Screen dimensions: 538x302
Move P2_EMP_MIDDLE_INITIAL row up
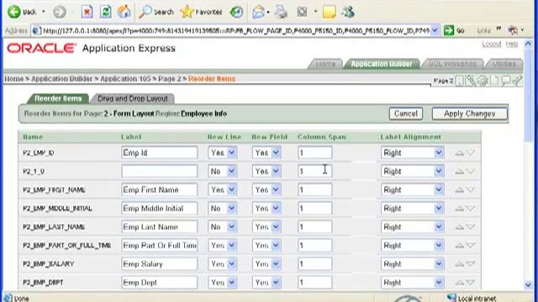[x=460, y=208]
